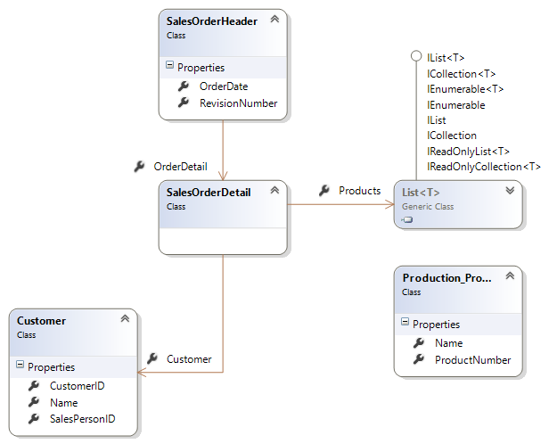Image resolution: width=557 pixels, height=444 pixels.
Task: Select the Production_Pro... class title
Action: [x=446, y=277]
